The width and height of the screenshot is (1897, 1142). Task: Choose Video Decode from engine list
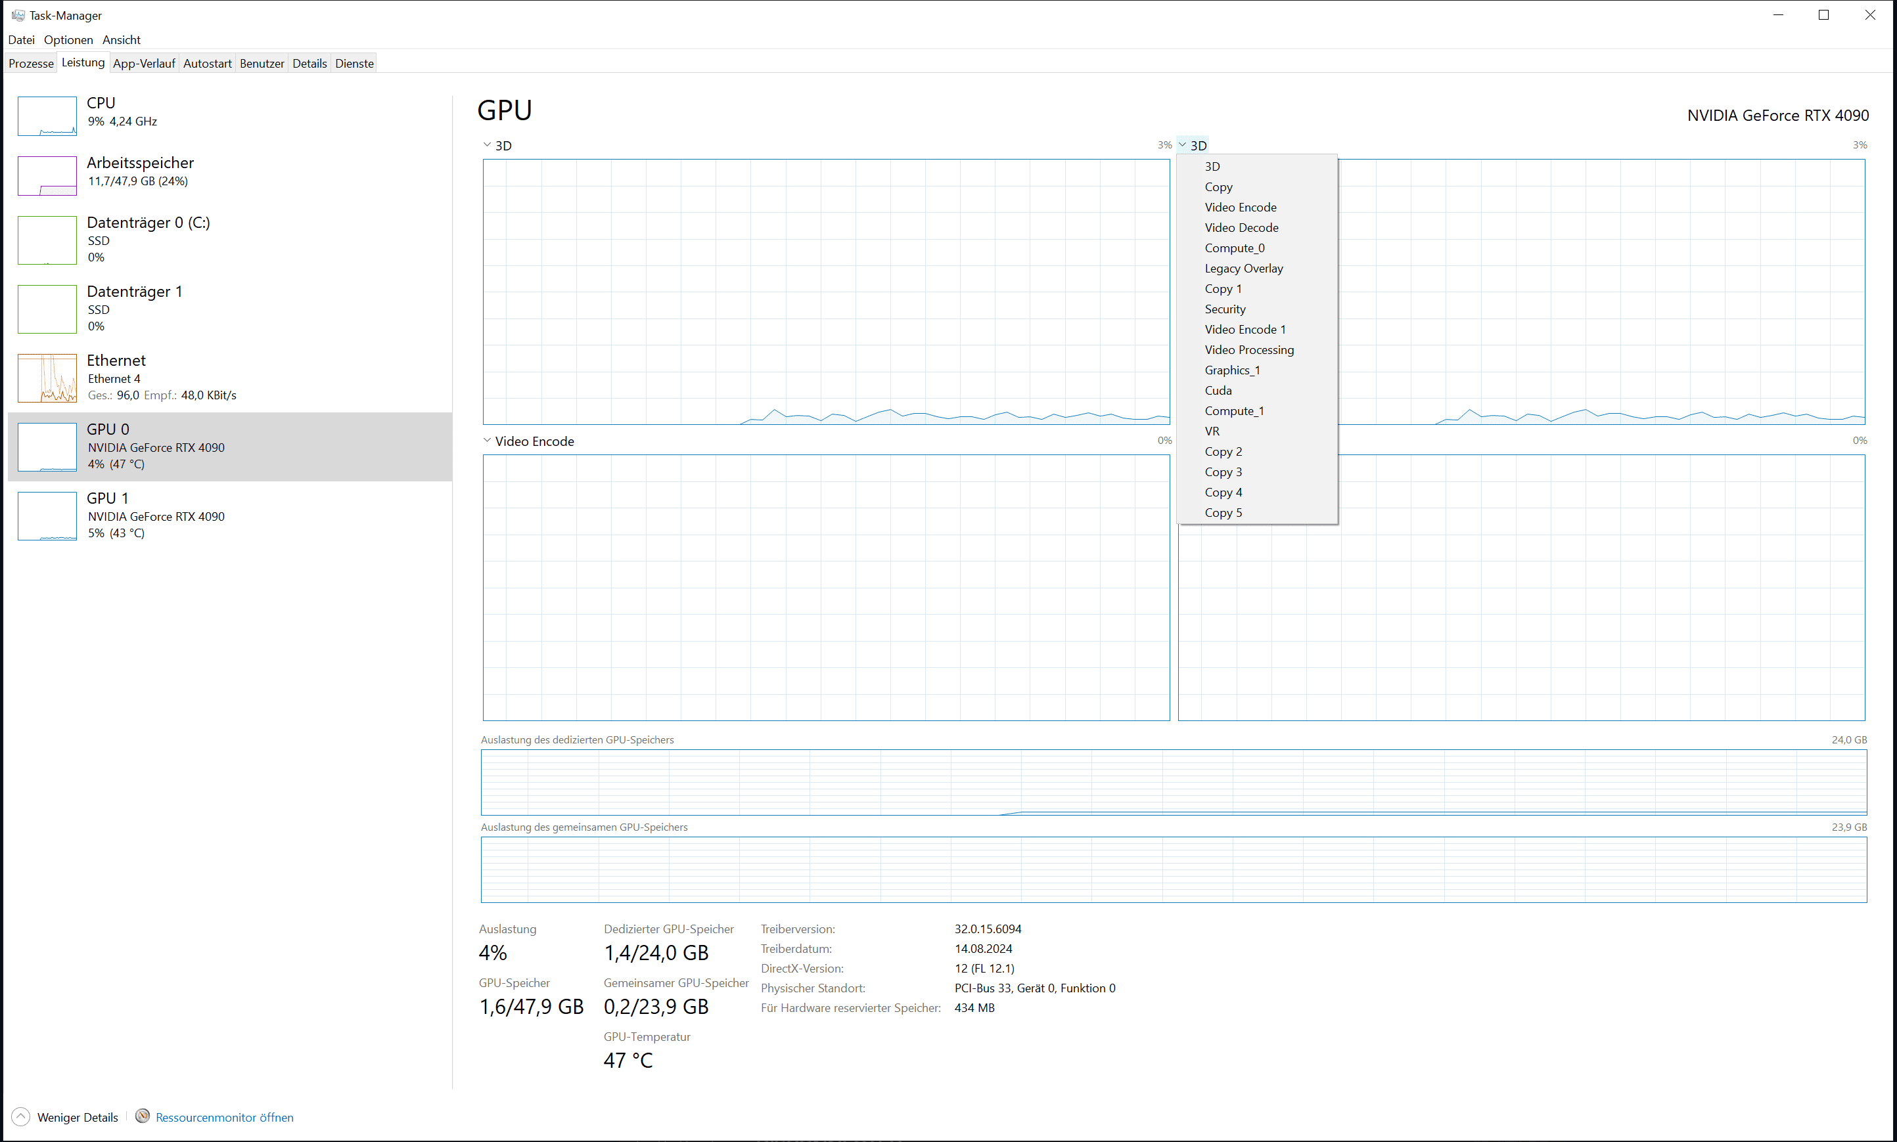tap(1241, 228)
